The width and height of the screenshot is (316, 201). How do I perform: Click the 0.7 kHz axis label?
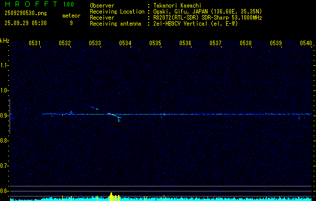click(4, 166)
